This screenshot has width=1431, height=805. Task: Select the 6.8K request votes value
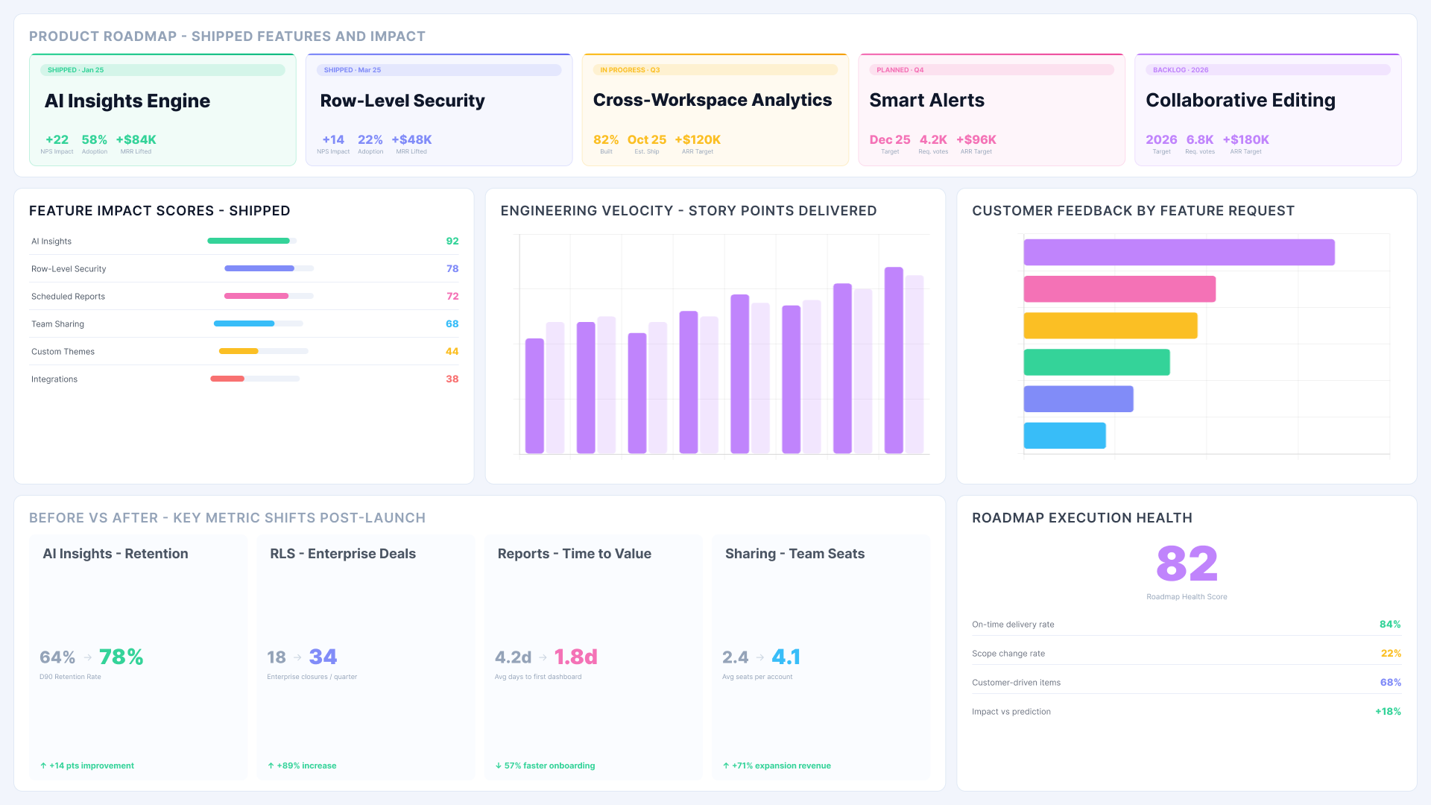pos(1200,139)
